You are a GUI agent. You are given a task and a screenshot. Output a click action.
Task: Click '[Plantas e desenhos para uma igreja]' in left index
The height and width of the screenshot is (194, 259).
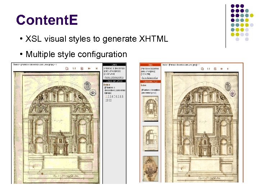[x=115, y=90]
